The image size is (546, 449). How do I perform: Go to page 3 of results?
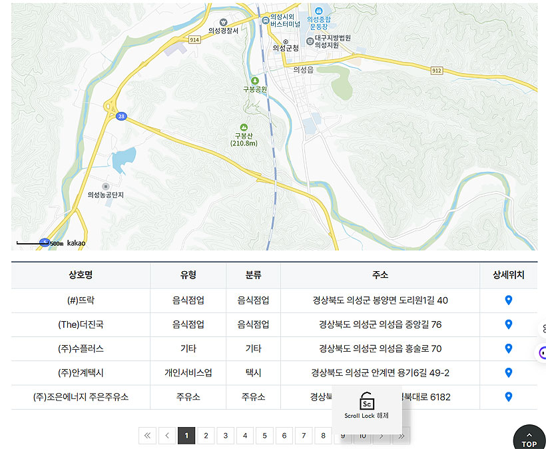coord(226,435)
